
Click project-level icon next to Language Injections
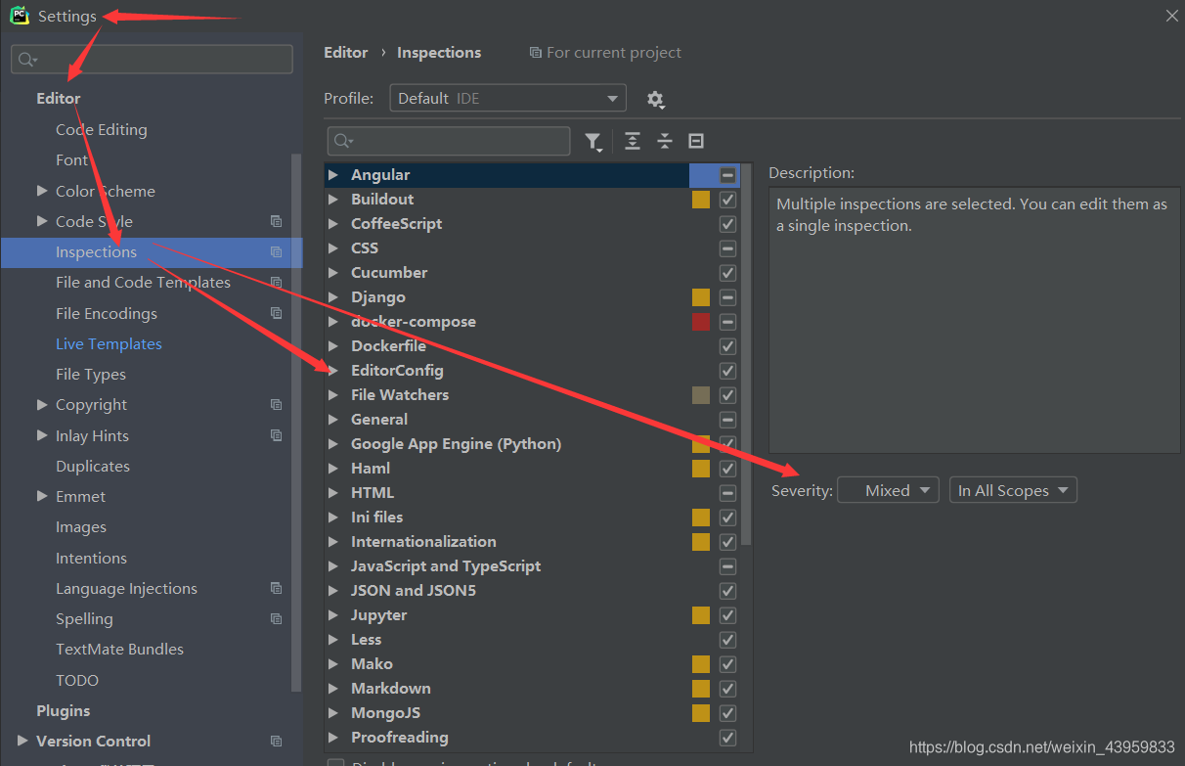pos(276,589)
